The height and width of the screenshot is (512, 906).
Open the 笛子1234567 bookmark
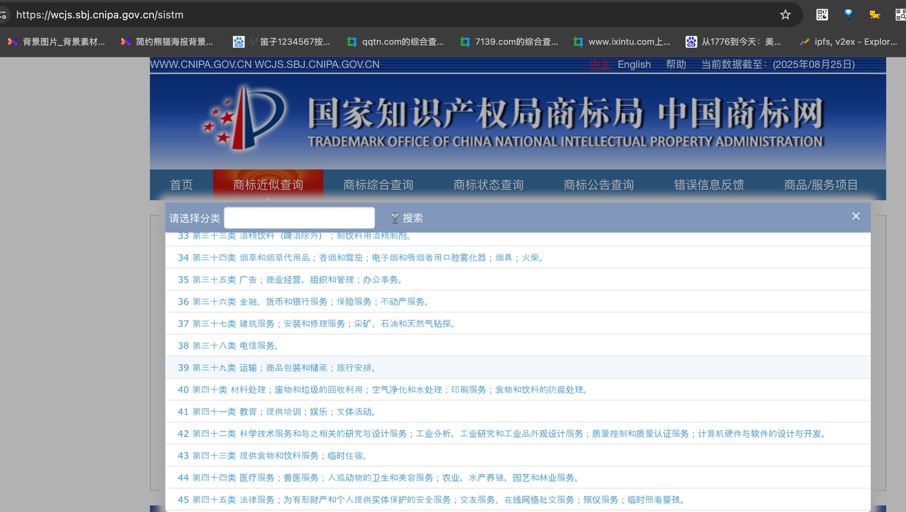coord(282,42)
